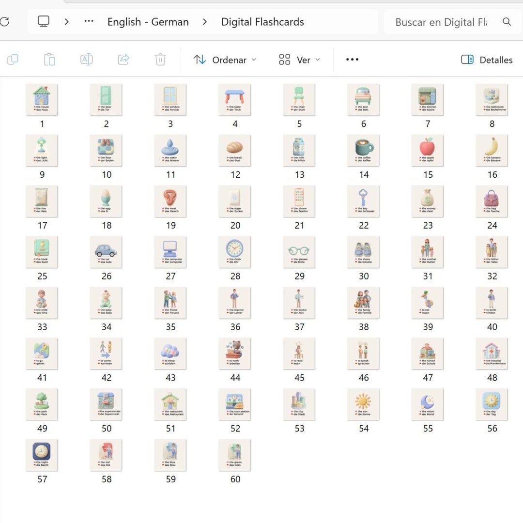Expand the chevron after the monitor icon
This screenshot has width=523, height=523.
point(67,22)
